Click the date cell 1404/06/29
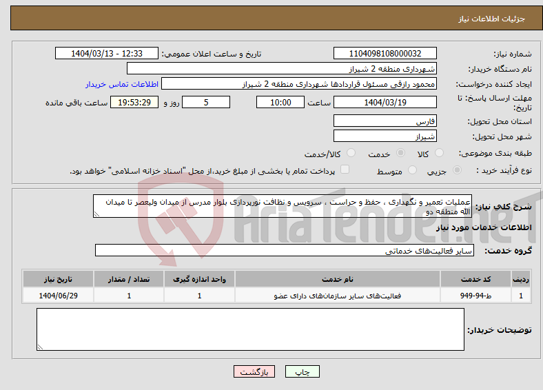Screen dimensions: 543x390 click(58, 296)
